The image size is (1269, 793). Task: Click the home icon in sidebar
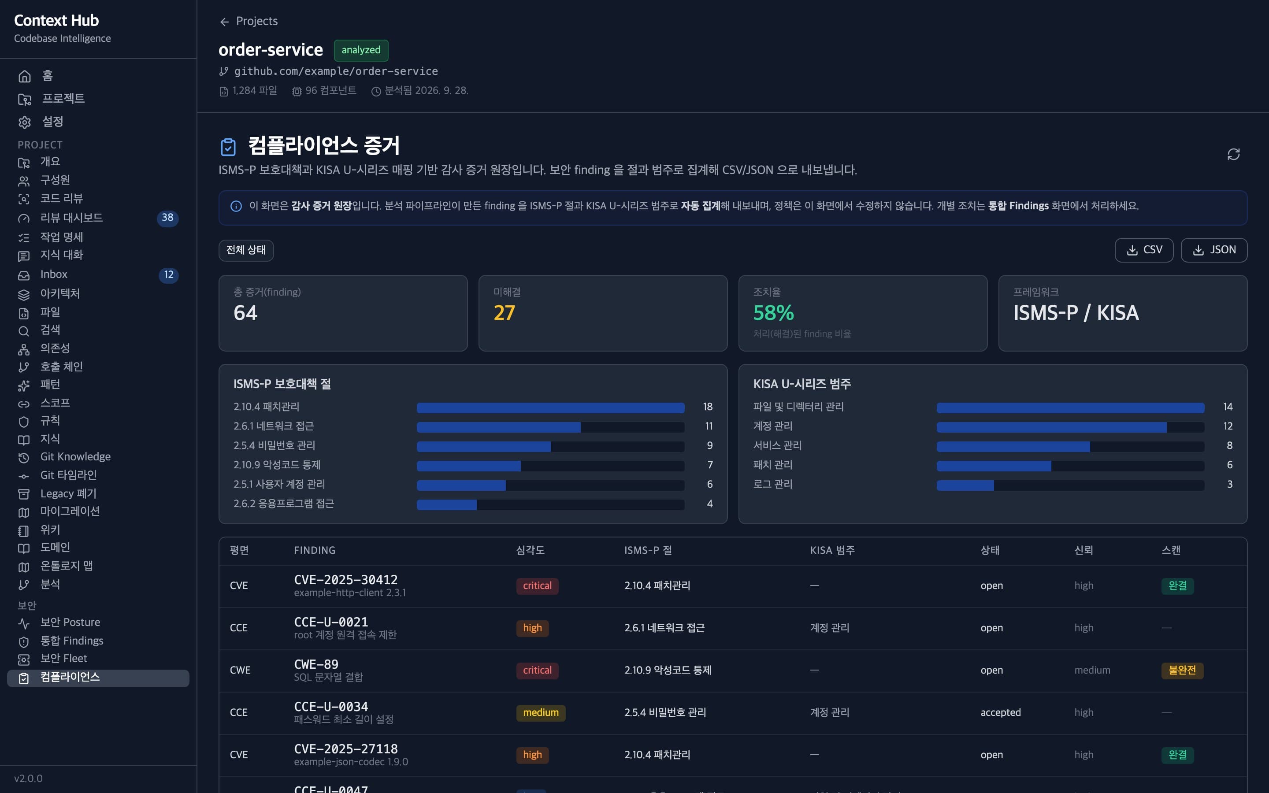[25, 77]
